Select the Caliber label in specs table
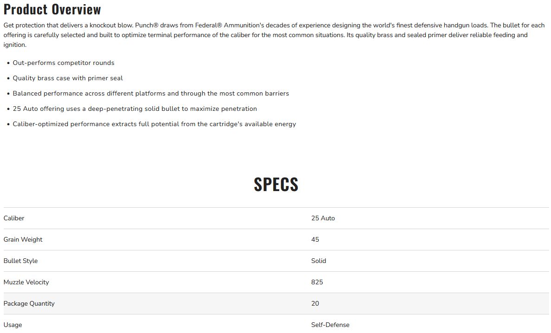This screenshot has width=551, height=333. (x=14, y=218)
